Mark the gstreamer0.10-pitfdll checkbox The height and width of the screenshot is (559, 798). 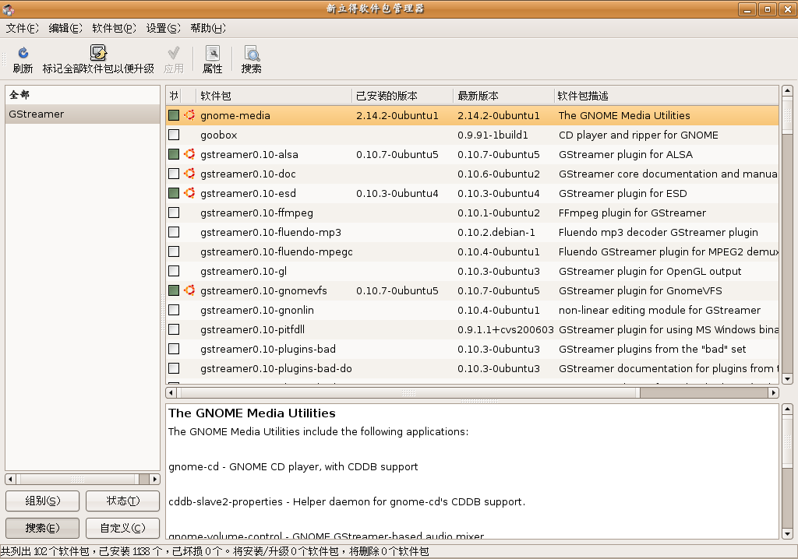(174, 329)
